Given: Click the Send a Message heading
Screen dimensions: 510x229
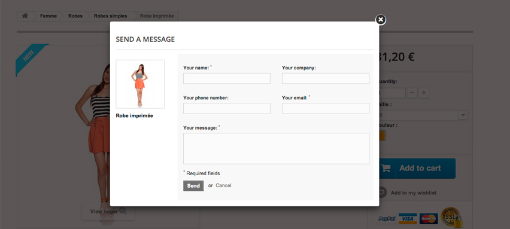Looking at the screenshot, I should (145, 39).
